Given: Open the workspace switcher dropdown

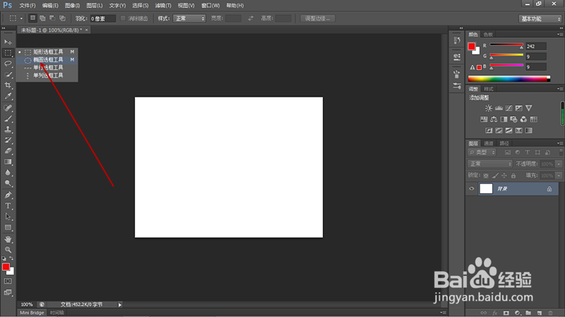Looking at the screenshot, I should pyautogui.click(x=540, y=19).
